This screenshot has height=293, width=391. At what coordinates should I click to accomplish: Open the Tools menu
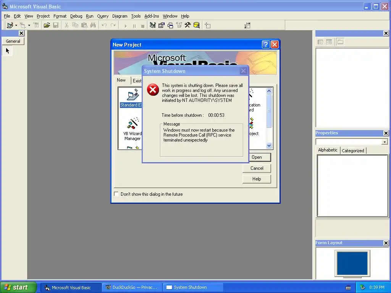pos(136,16)
